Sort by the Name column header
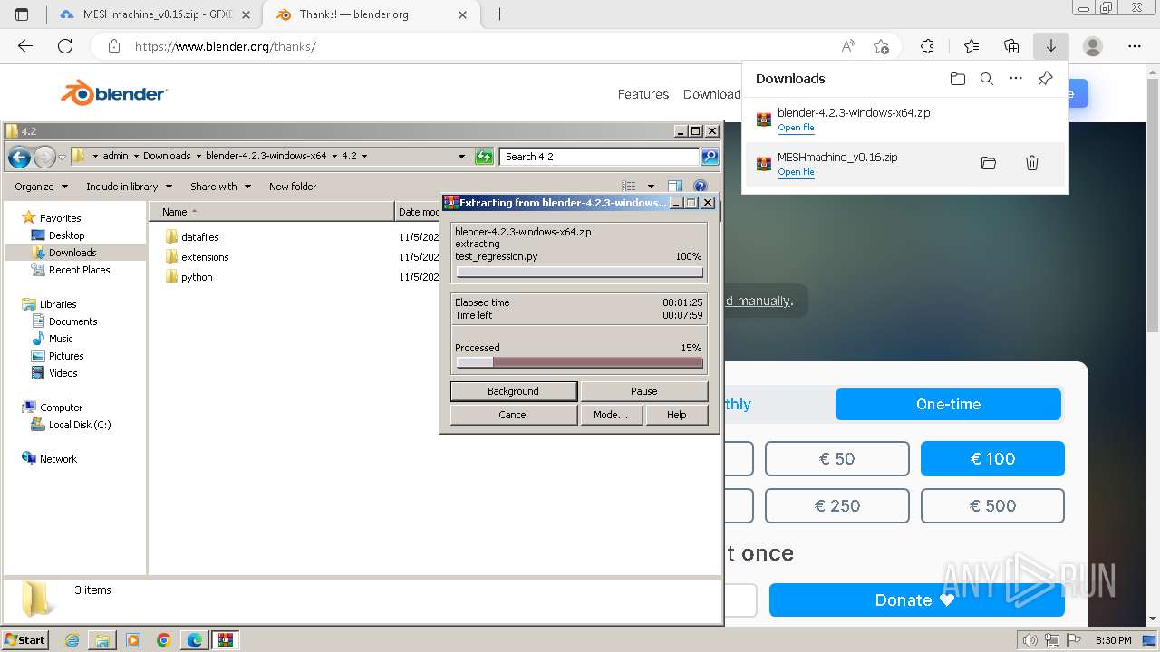 (x=272, y=212)
